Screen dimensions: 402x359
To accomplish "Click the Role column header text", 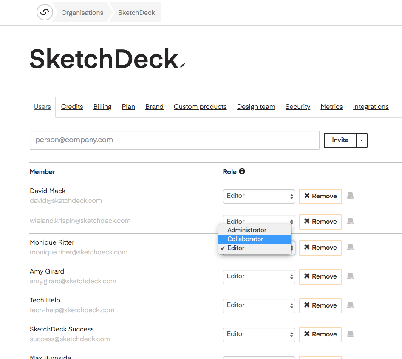I will tap(229, 172).
